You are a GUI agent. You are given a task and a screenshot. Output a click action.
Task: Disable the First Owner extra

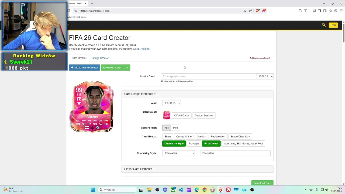211,144
